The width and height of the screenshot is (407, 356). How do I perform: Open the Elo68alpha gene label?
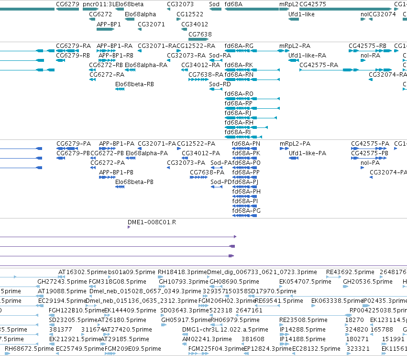(x=141, y=14)
